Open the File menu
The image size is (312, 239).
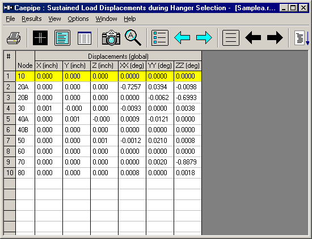pyautogui.click(x=10, y=19)
